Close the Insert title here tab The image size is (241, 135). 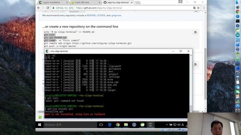pos(99,3)
